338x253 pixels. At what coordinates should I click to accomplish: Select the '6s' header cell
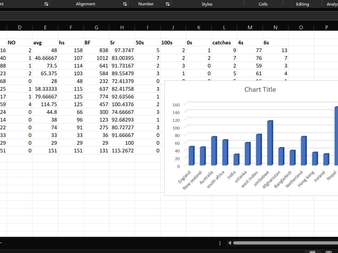pyautogui.click(x=275, y=43)
